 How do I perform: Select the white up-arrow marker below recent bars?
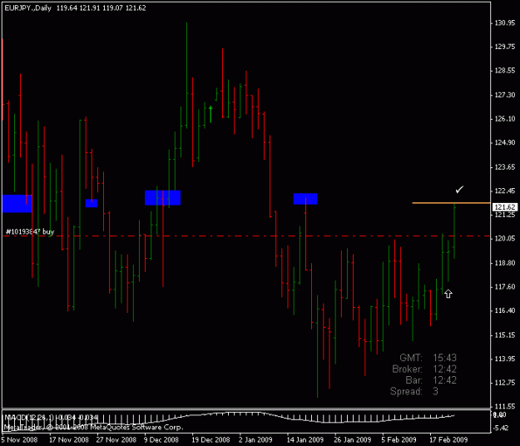448,294
